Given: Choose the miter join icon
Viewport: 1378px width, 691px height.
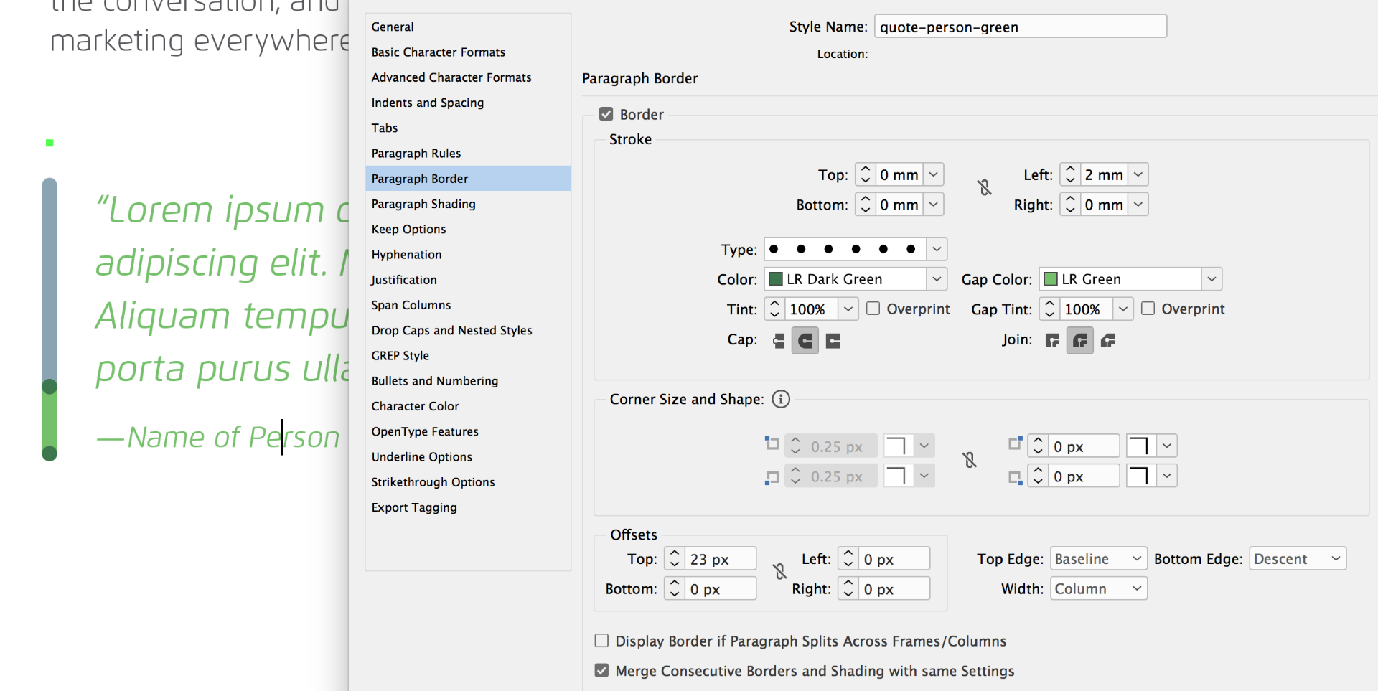Looking at the screenshot, I should pos(1052,341).
